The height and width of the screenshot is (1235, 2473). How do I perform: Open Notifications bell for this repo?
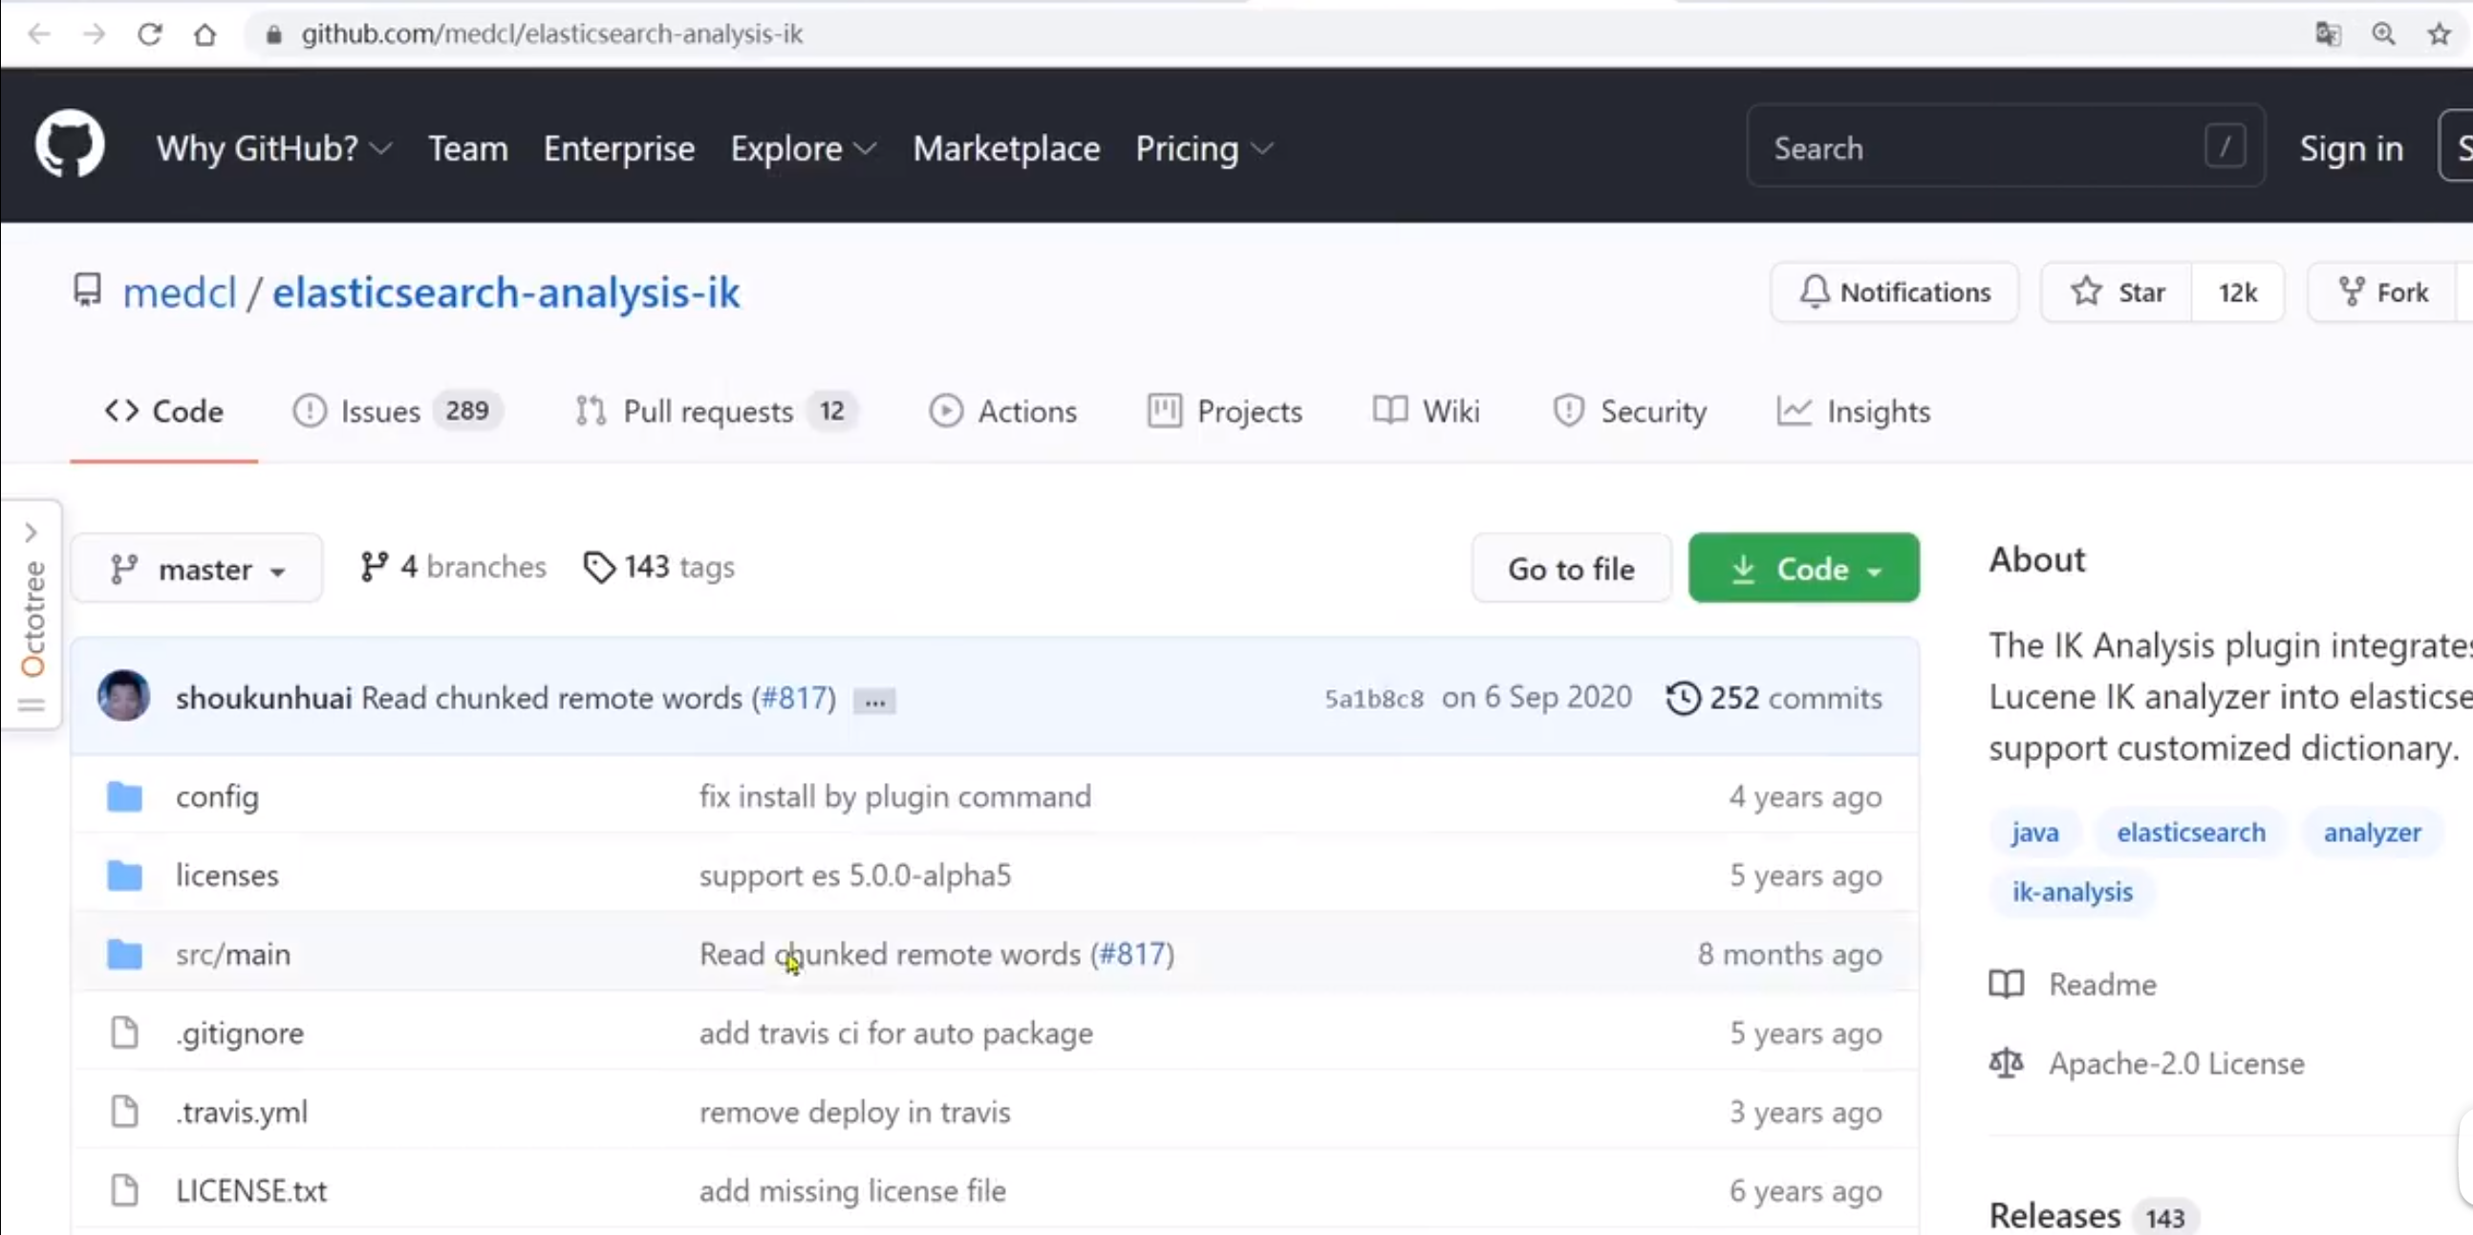point(1894,292)
